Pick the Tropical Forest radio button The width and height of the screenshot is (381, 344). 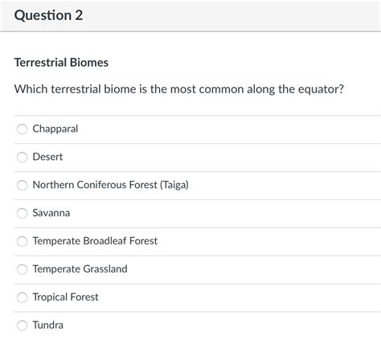pyautogui.click(x=22, y=297)
